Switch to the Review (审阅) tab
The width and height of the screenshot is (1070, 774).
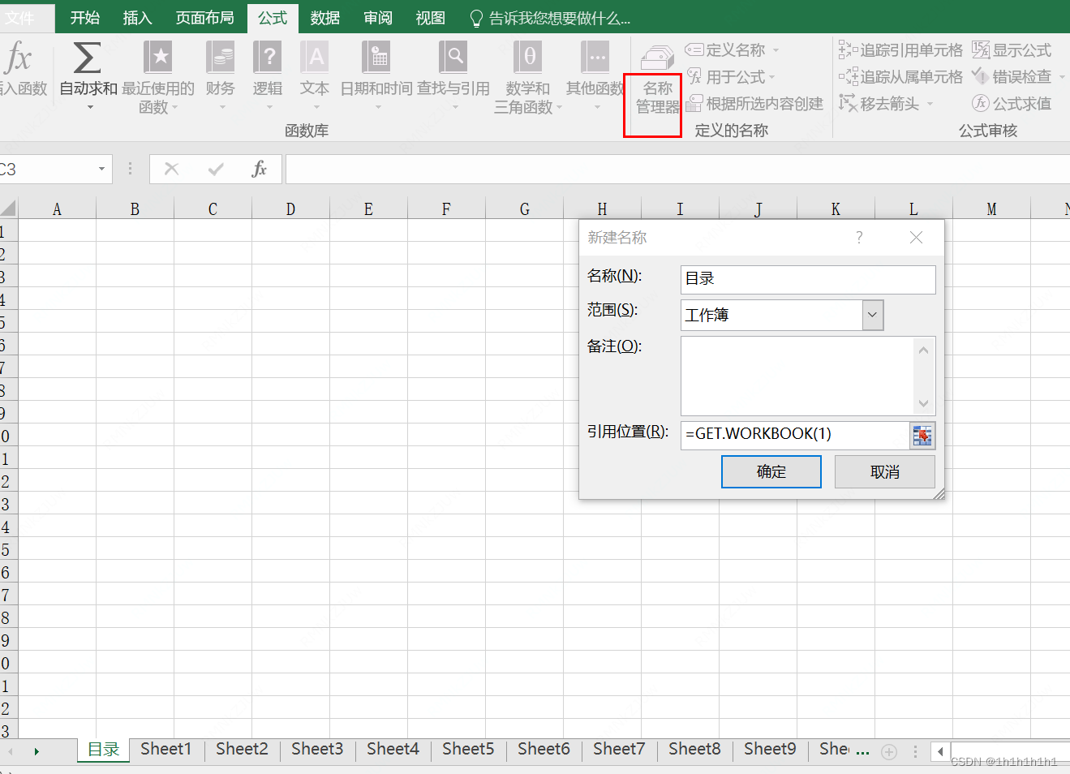[x=377, y=18]
